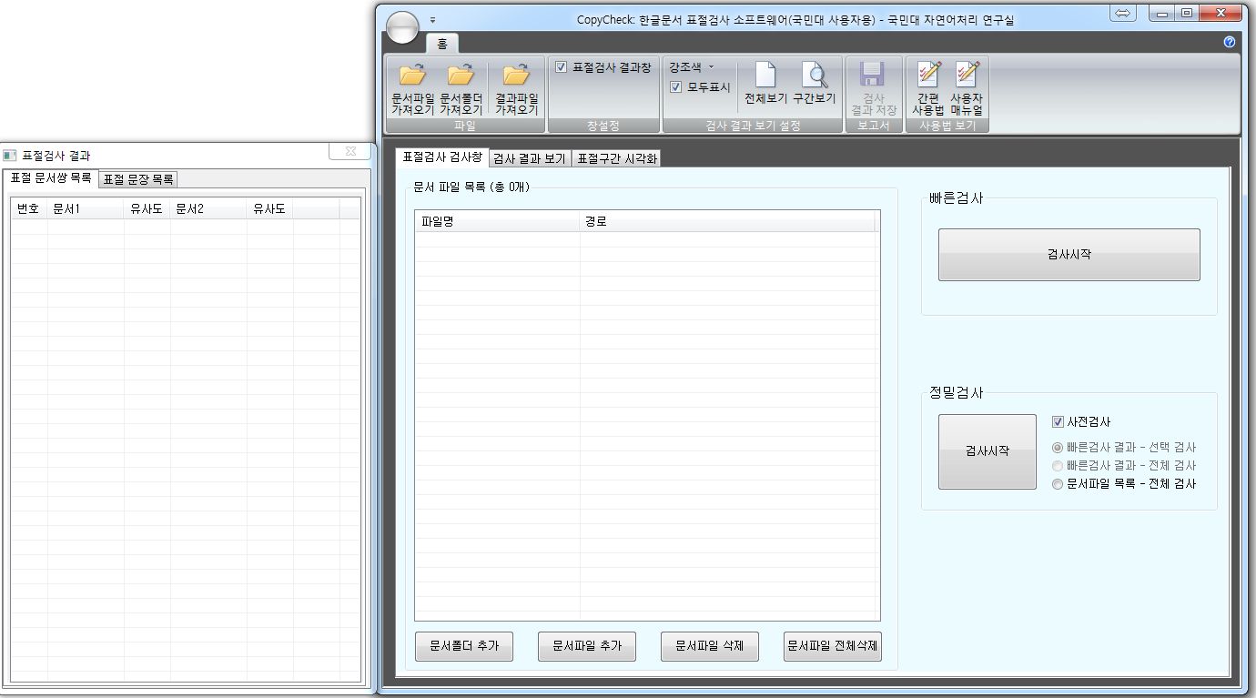Open the round application menu orb
The height and width of the screenshot is (698, 1256).
(x=402, y=27)
